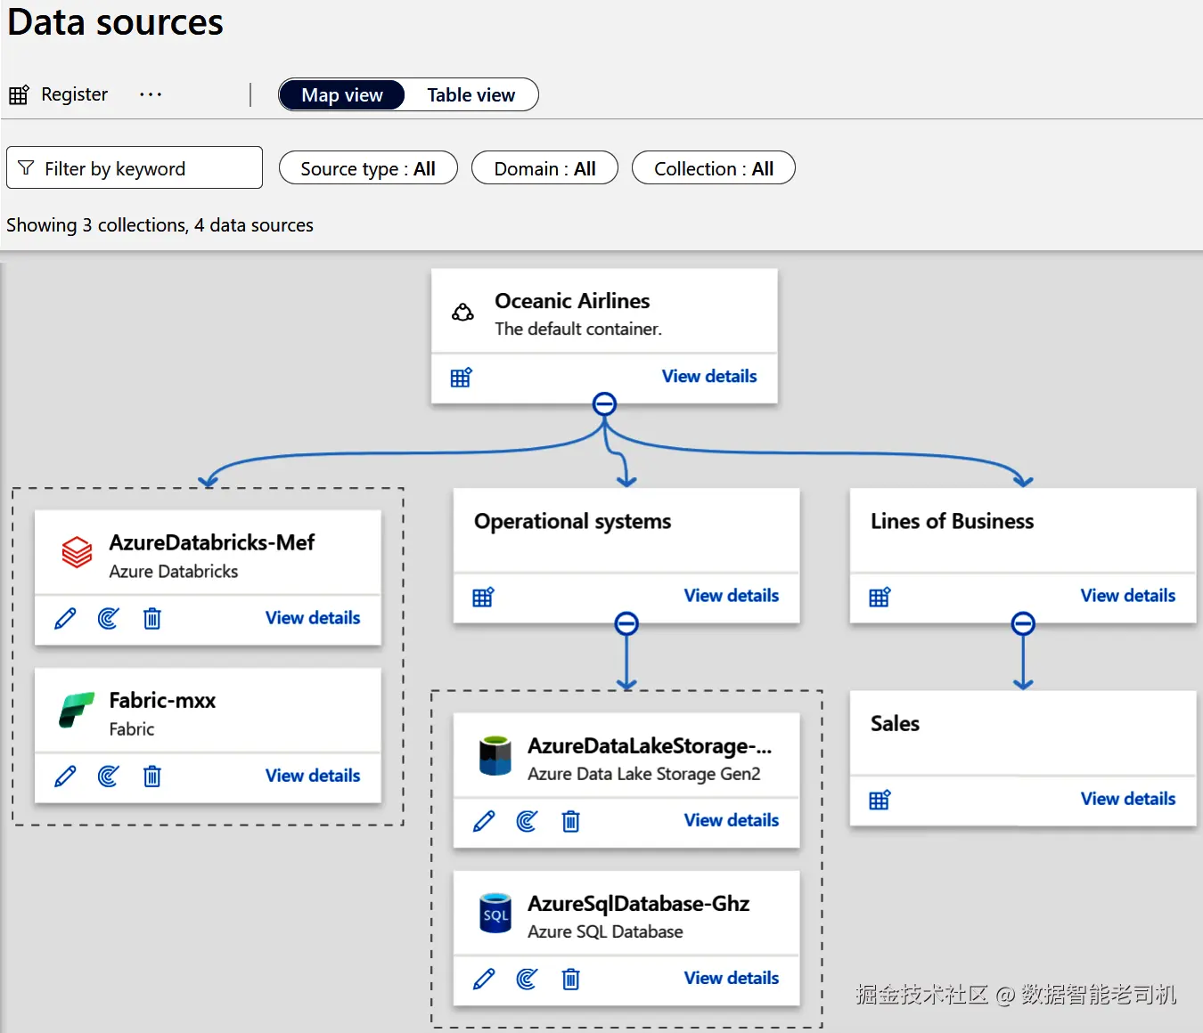Click the Azure Data Lake Storage icon
This screenshot has width=1203, height=1033.
pos(495,755)
